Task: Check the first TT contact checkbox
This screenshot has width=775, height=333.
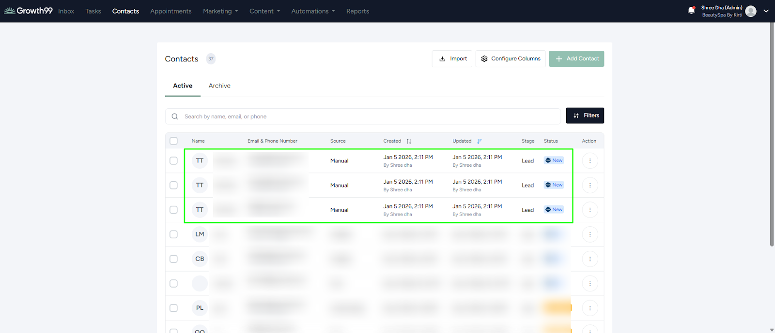Action: pos(173,161)
